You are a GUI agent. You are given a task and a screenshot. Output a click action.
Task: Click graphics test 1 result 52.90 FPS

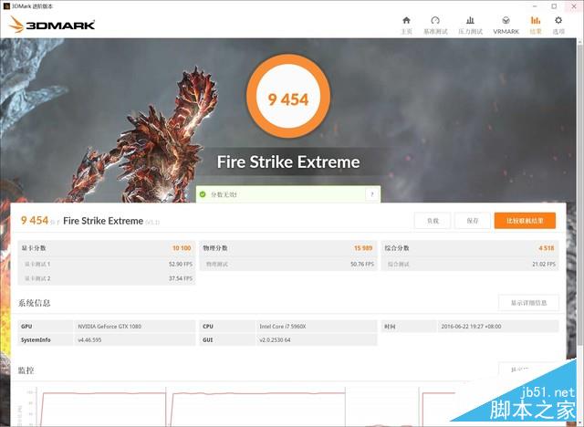click(x=181, y=264)
